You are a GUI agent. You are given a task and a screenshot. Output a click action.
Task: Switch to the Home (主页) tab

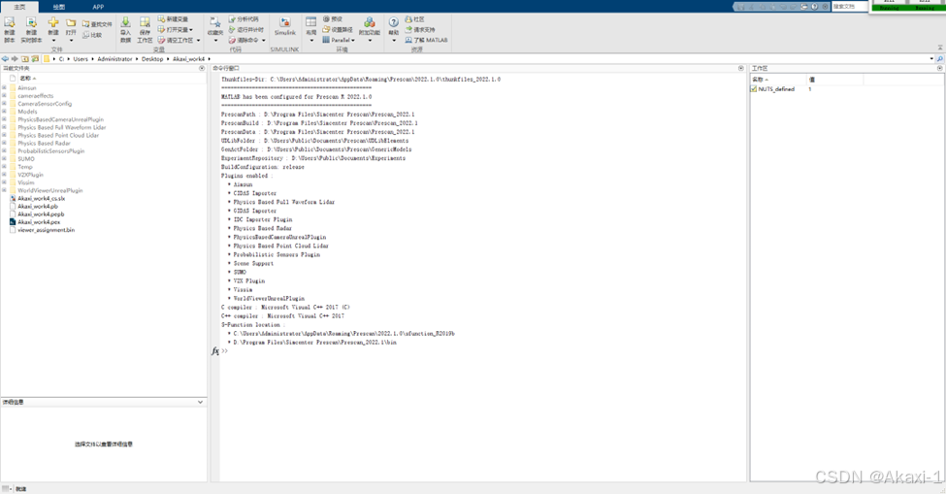tap(20, 7)
